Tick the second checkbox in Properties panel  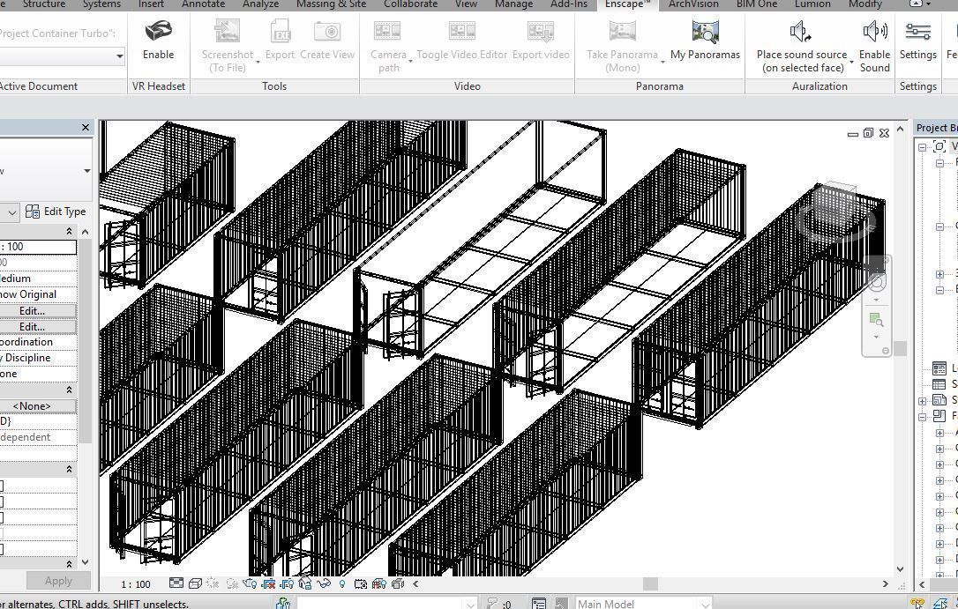click(1, 501)
